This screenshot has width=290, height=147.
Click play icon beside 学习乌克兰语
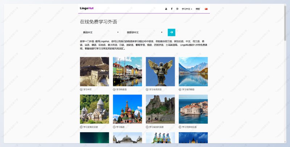148,89
